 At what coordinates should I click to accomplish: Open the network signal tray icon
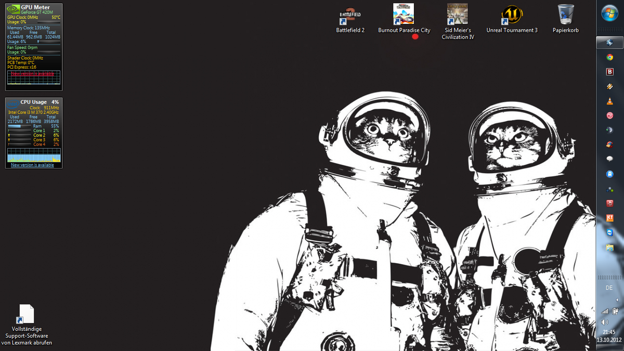click(x=605, y=311)
